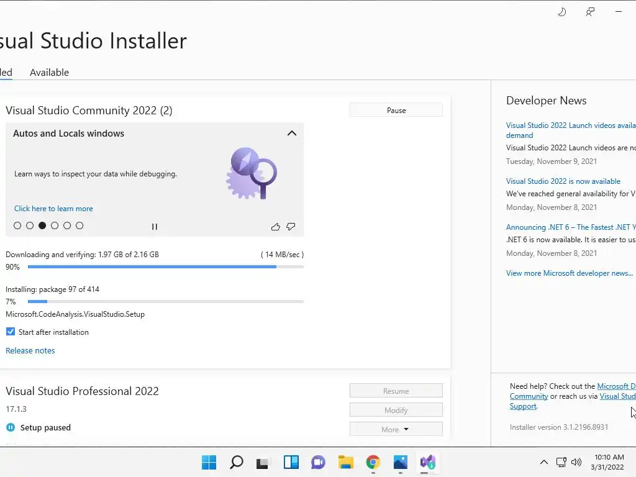636x477 pixels.
Task: Click the Resume button for Professional 2022
Action: 396,391
